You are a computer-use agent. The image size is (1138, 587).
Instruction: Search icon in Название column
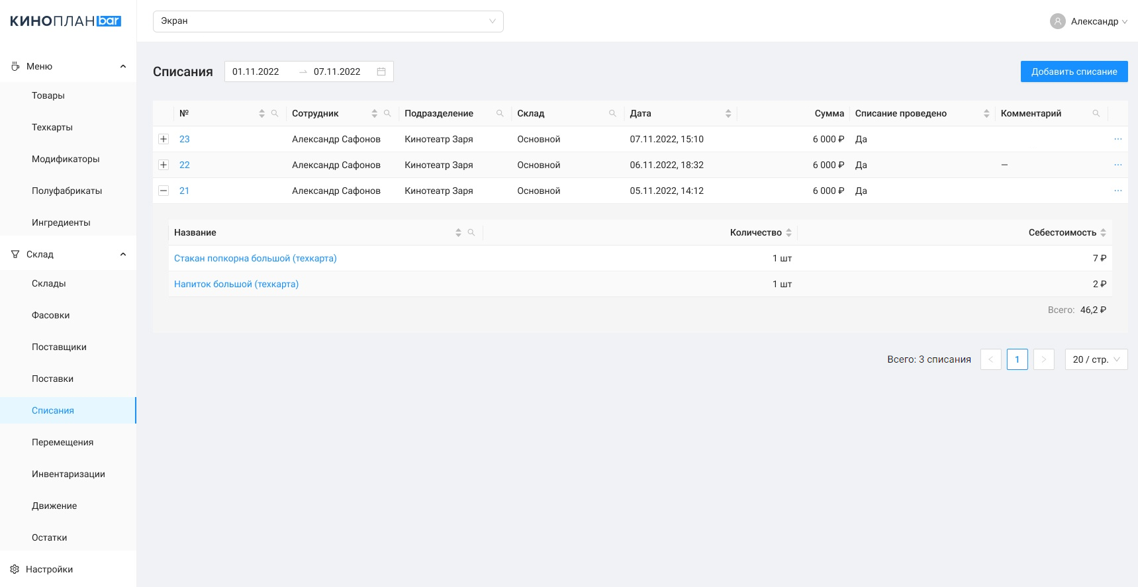pos(471,232)
